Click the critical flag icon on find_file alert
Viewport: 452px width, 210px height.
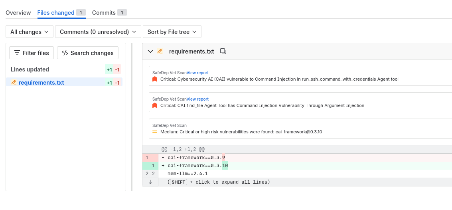tap(155, 105)
